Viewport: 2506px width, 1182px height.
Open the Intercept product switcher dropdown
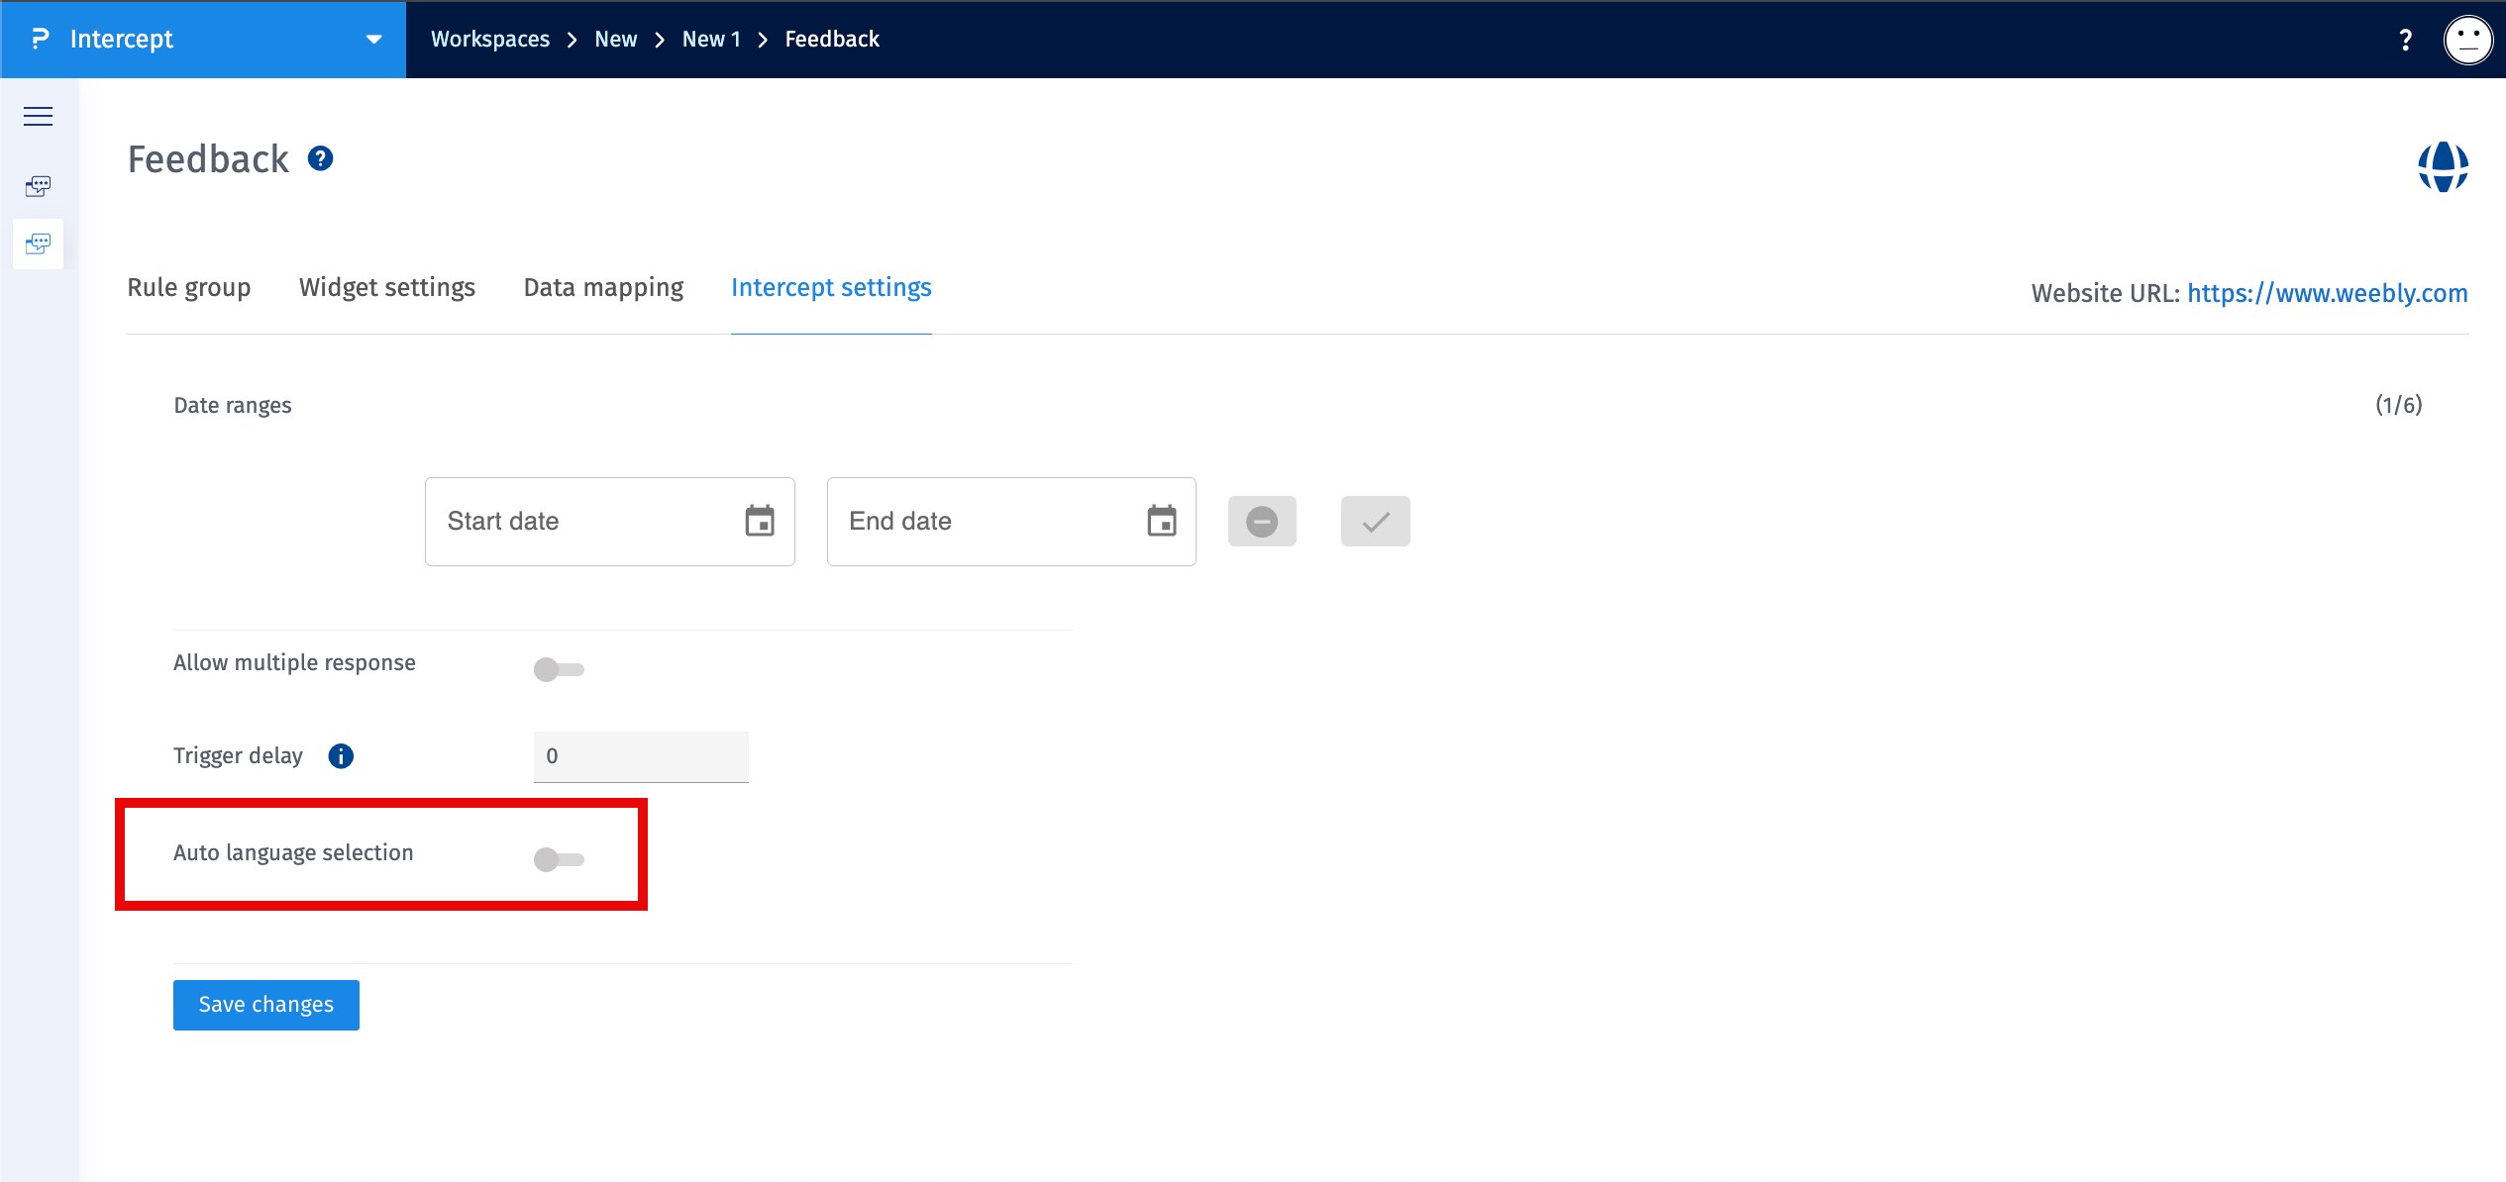pyautogui.click(x=372, y=40)
